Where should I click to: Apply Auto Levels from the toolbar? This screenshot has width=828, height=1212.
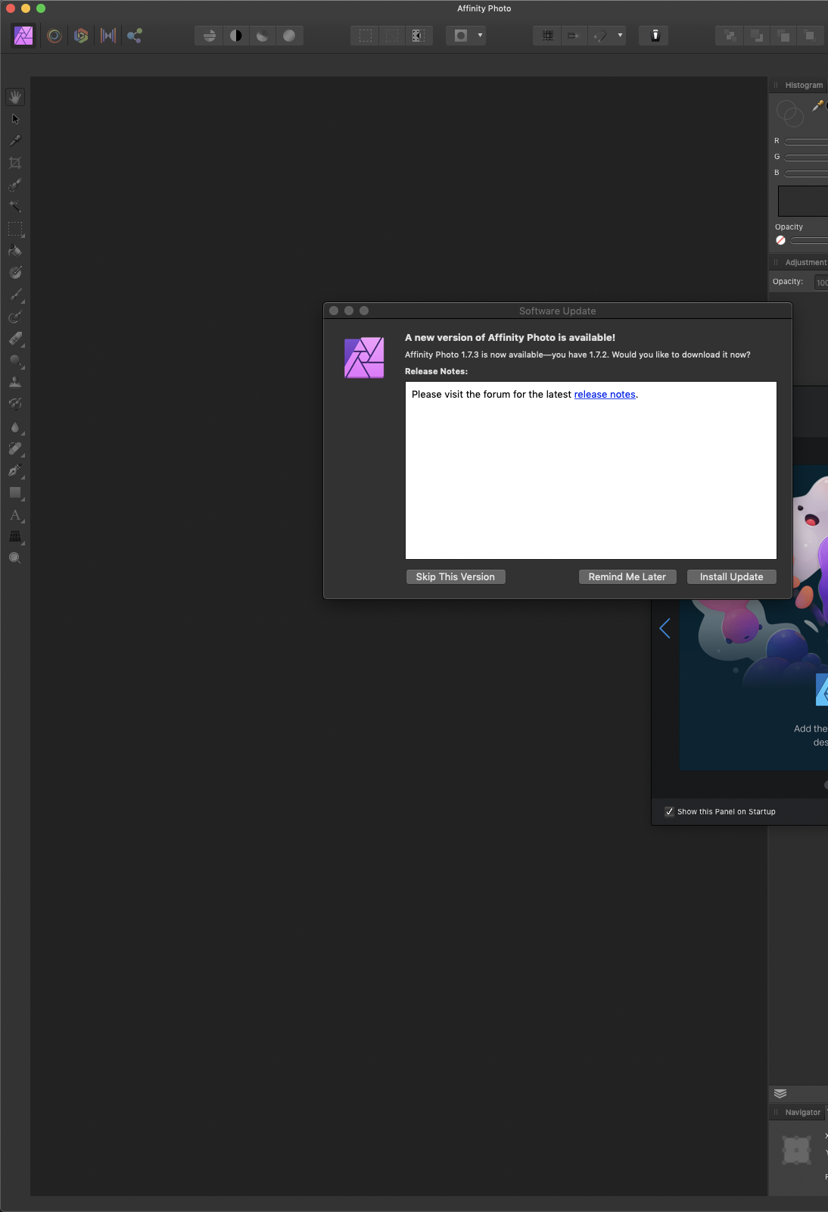(210, 36)
